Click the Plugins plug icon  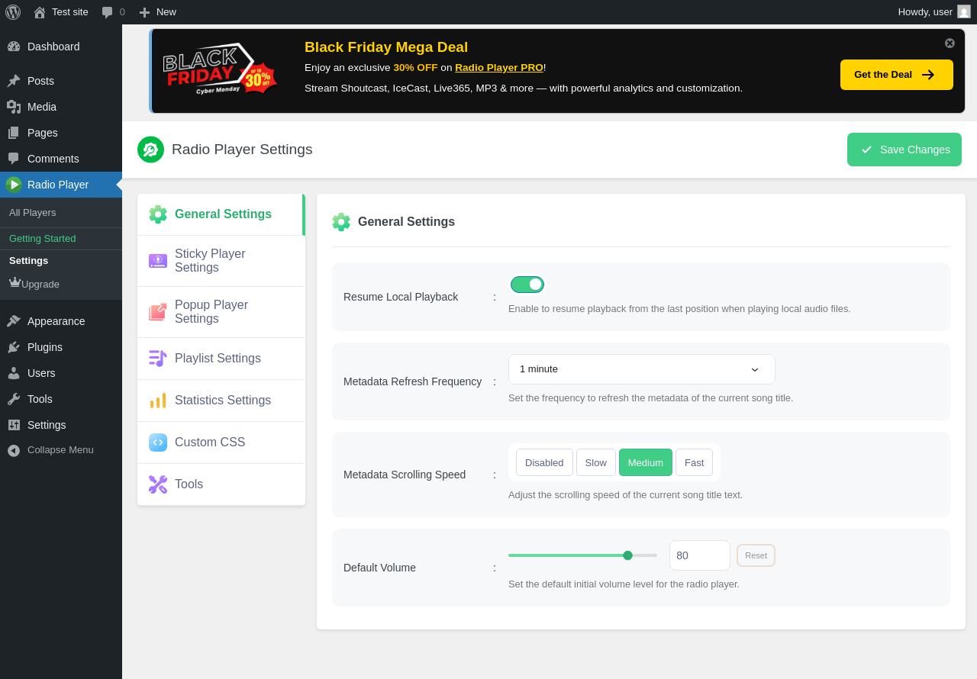click(x=14, y=347)
